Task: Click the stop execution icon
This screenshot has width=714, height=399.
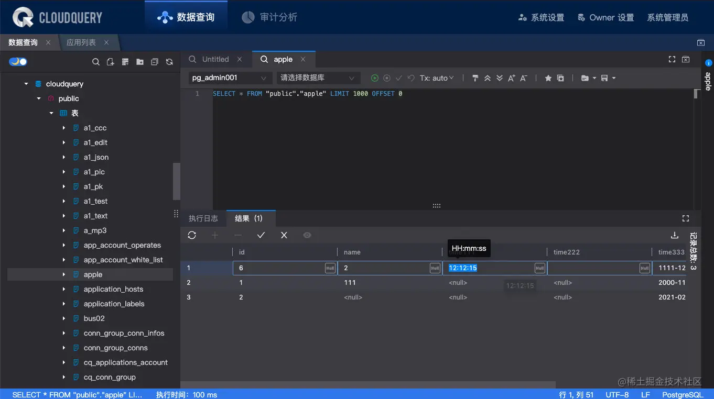Action: click(x=387, y=78)
